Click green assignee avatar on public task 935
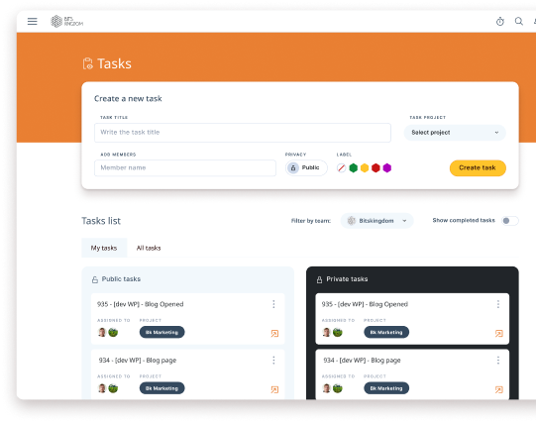 (113, 332)
